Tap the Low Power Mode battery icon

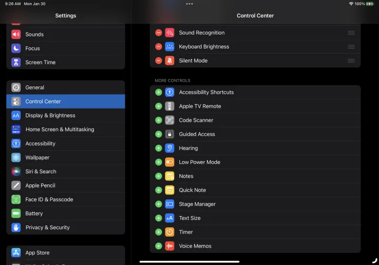tap(169, 162)
